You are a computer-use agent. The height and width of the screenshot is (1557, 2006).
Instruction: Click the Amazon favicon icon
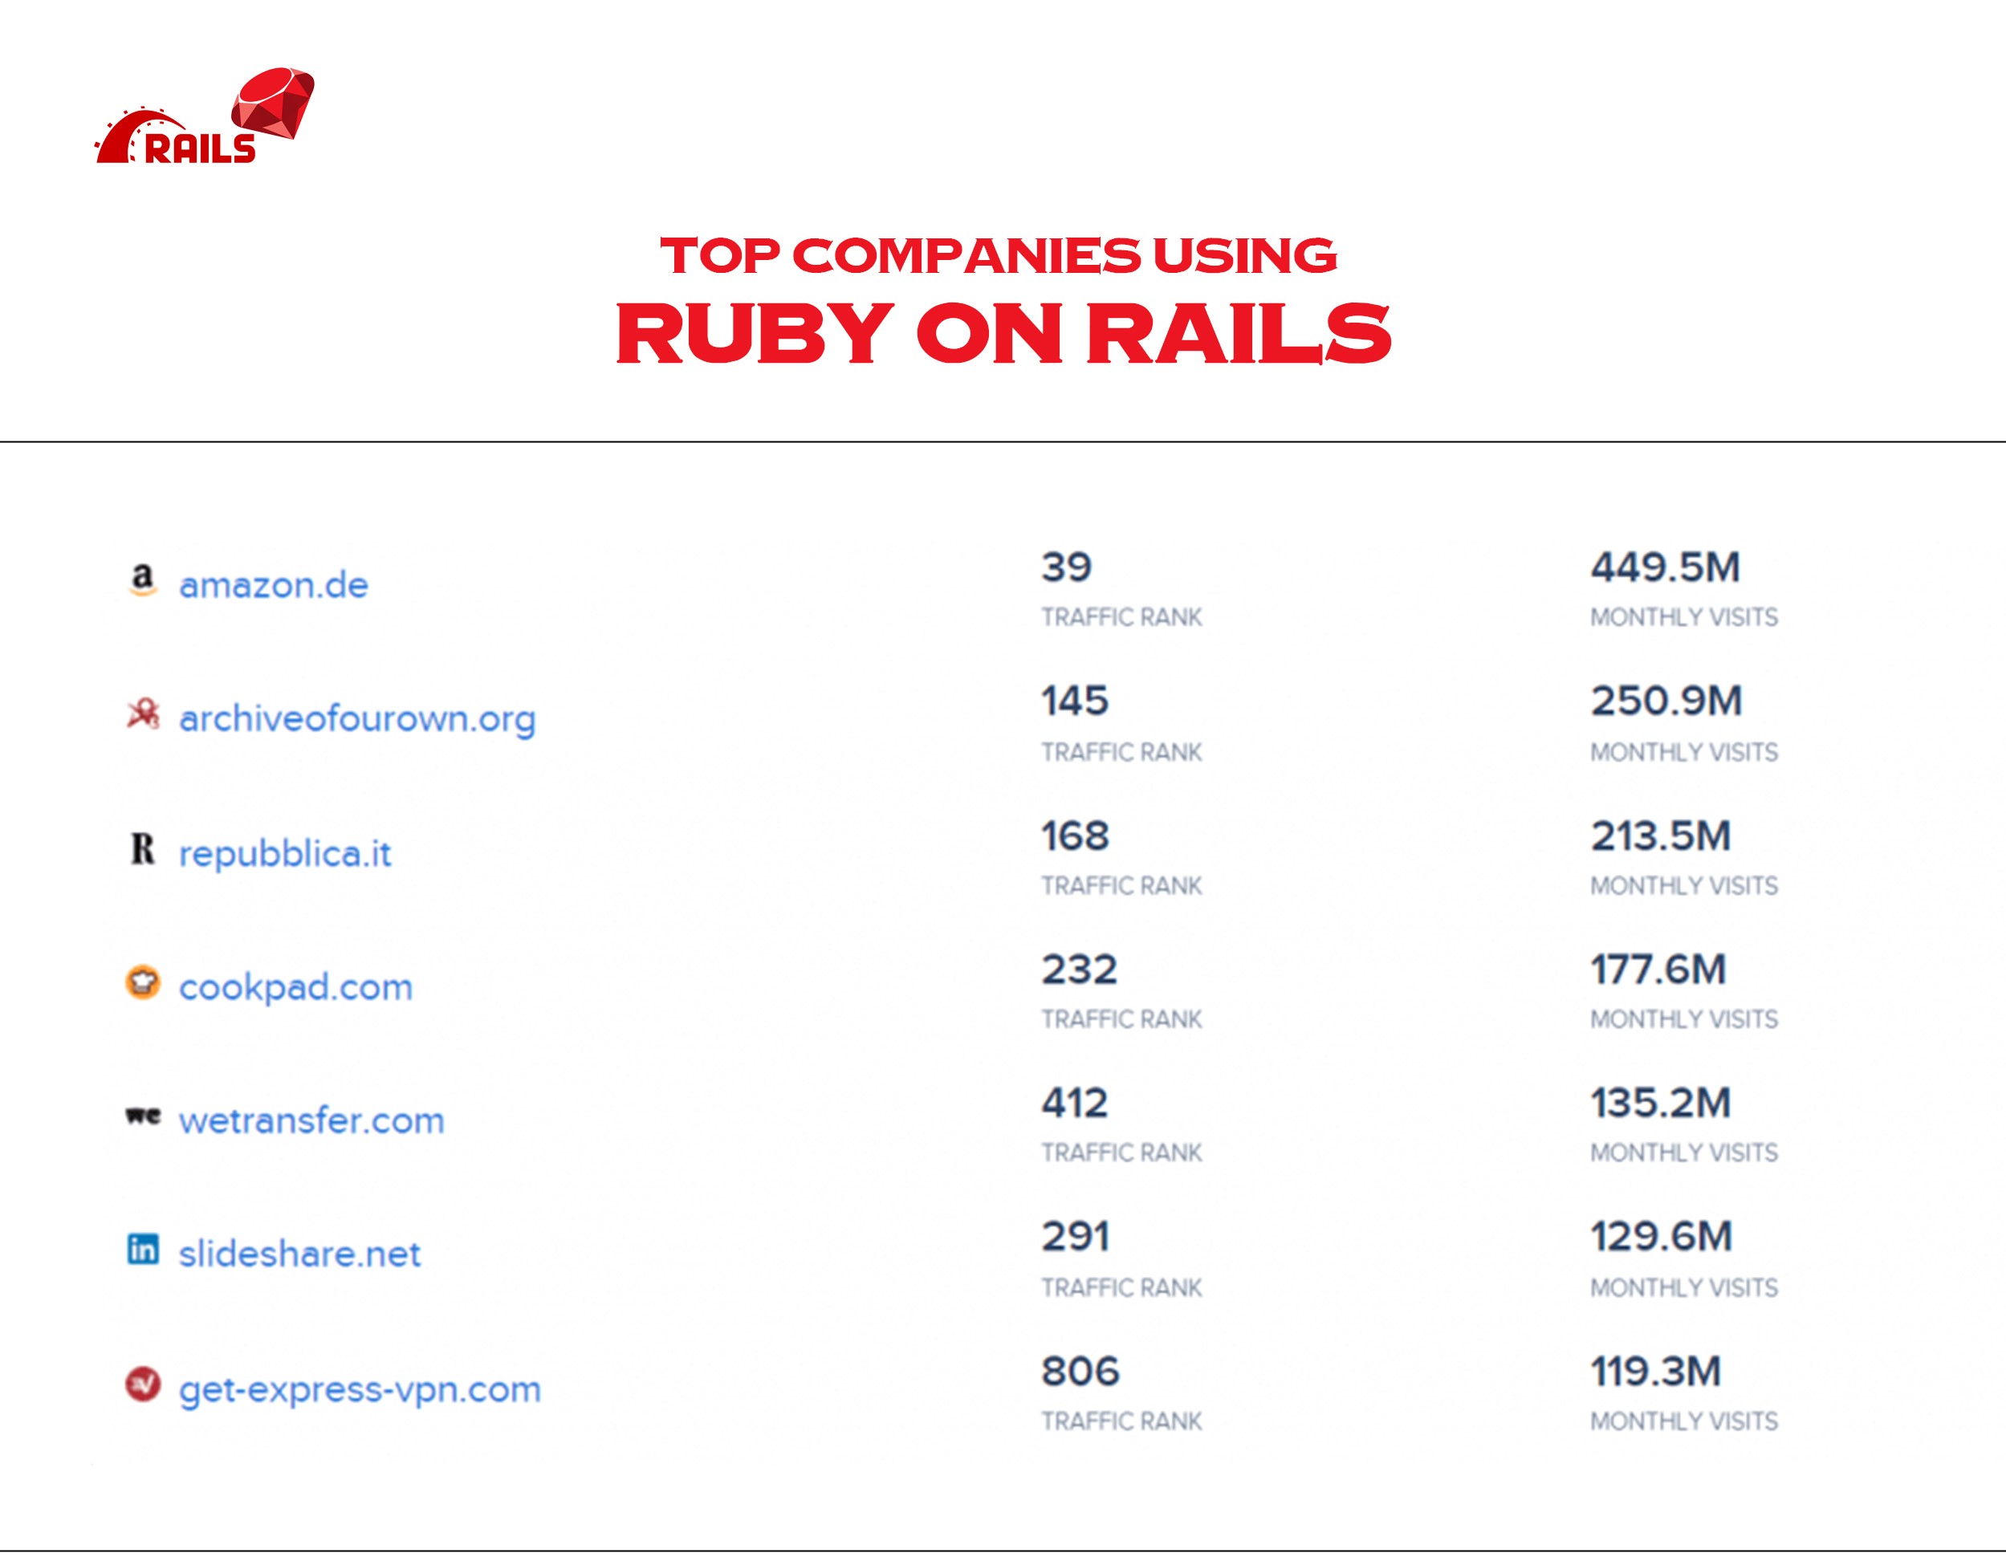pyautogui.click(x=142, y=579)
